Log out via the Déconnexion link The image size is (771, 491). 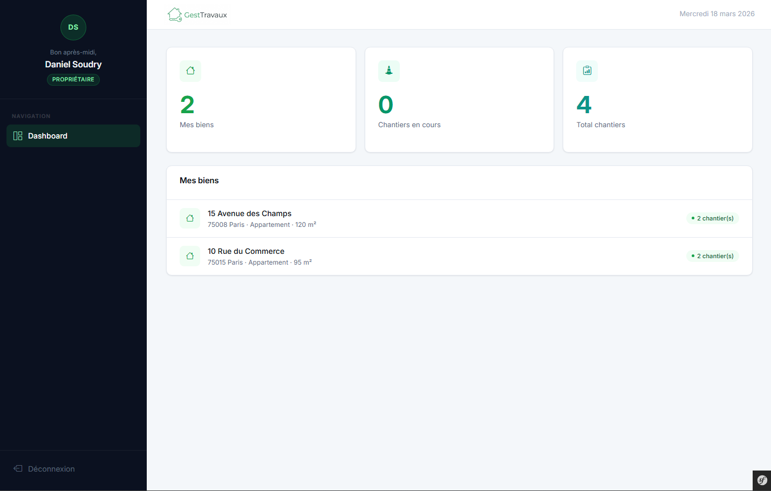click(51, 469)
